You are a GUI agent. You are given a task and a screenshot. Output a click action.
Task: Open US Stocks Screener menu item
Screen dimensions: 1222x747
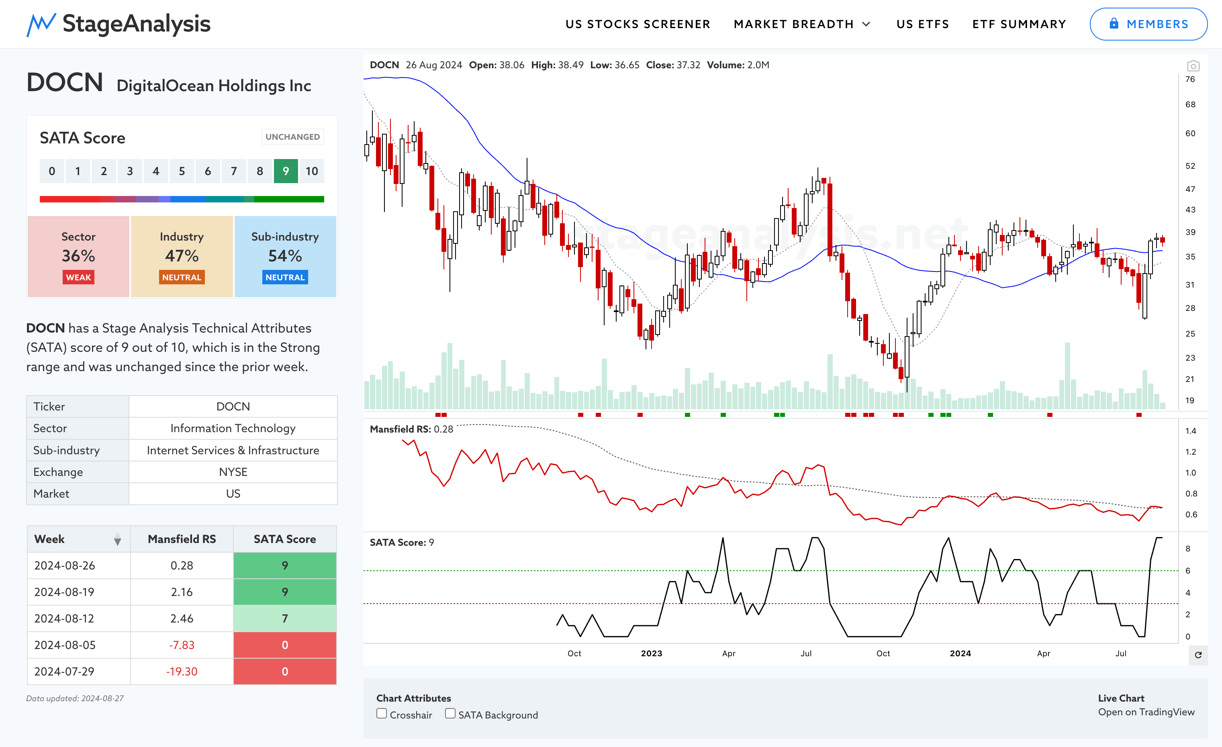pos(638,24)
